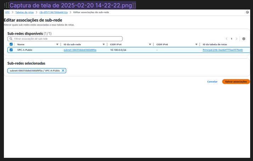Click Salvar associações button
The width and height of the screenshot is (253, 161).
[236, 82]
